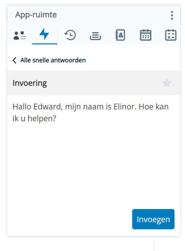This screenshot has width=185, height=251.
Task: Open the conversation history clock icon
Action: (70, 35)
